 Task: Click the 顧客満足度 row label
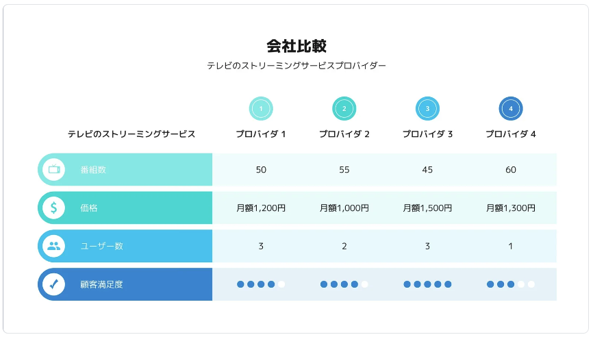(101, 284)
